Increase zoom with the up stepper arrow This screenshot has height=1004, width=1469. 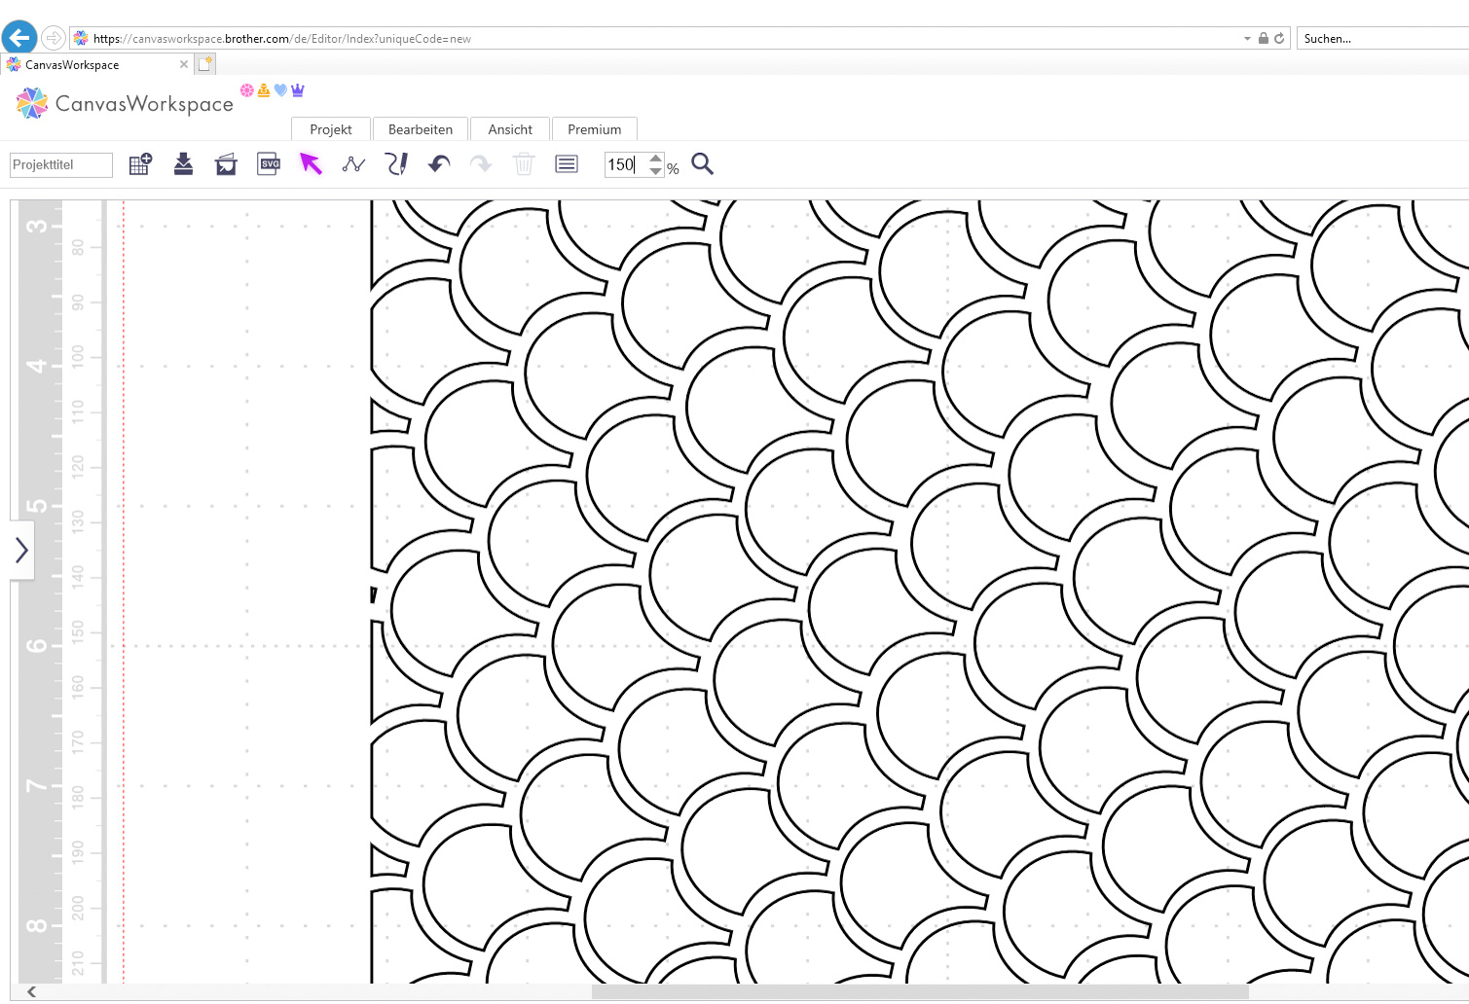(x=656, y=158)
